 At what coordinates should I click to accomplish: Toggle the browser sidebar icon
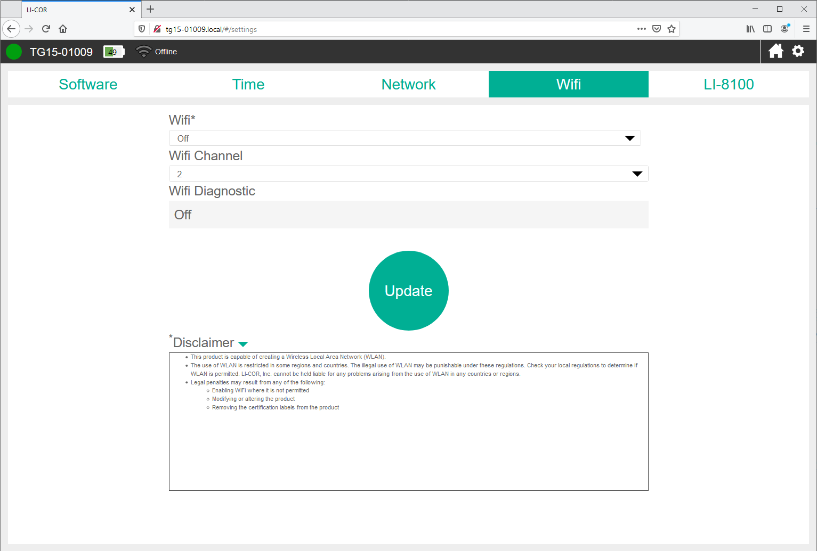[767, 29]
